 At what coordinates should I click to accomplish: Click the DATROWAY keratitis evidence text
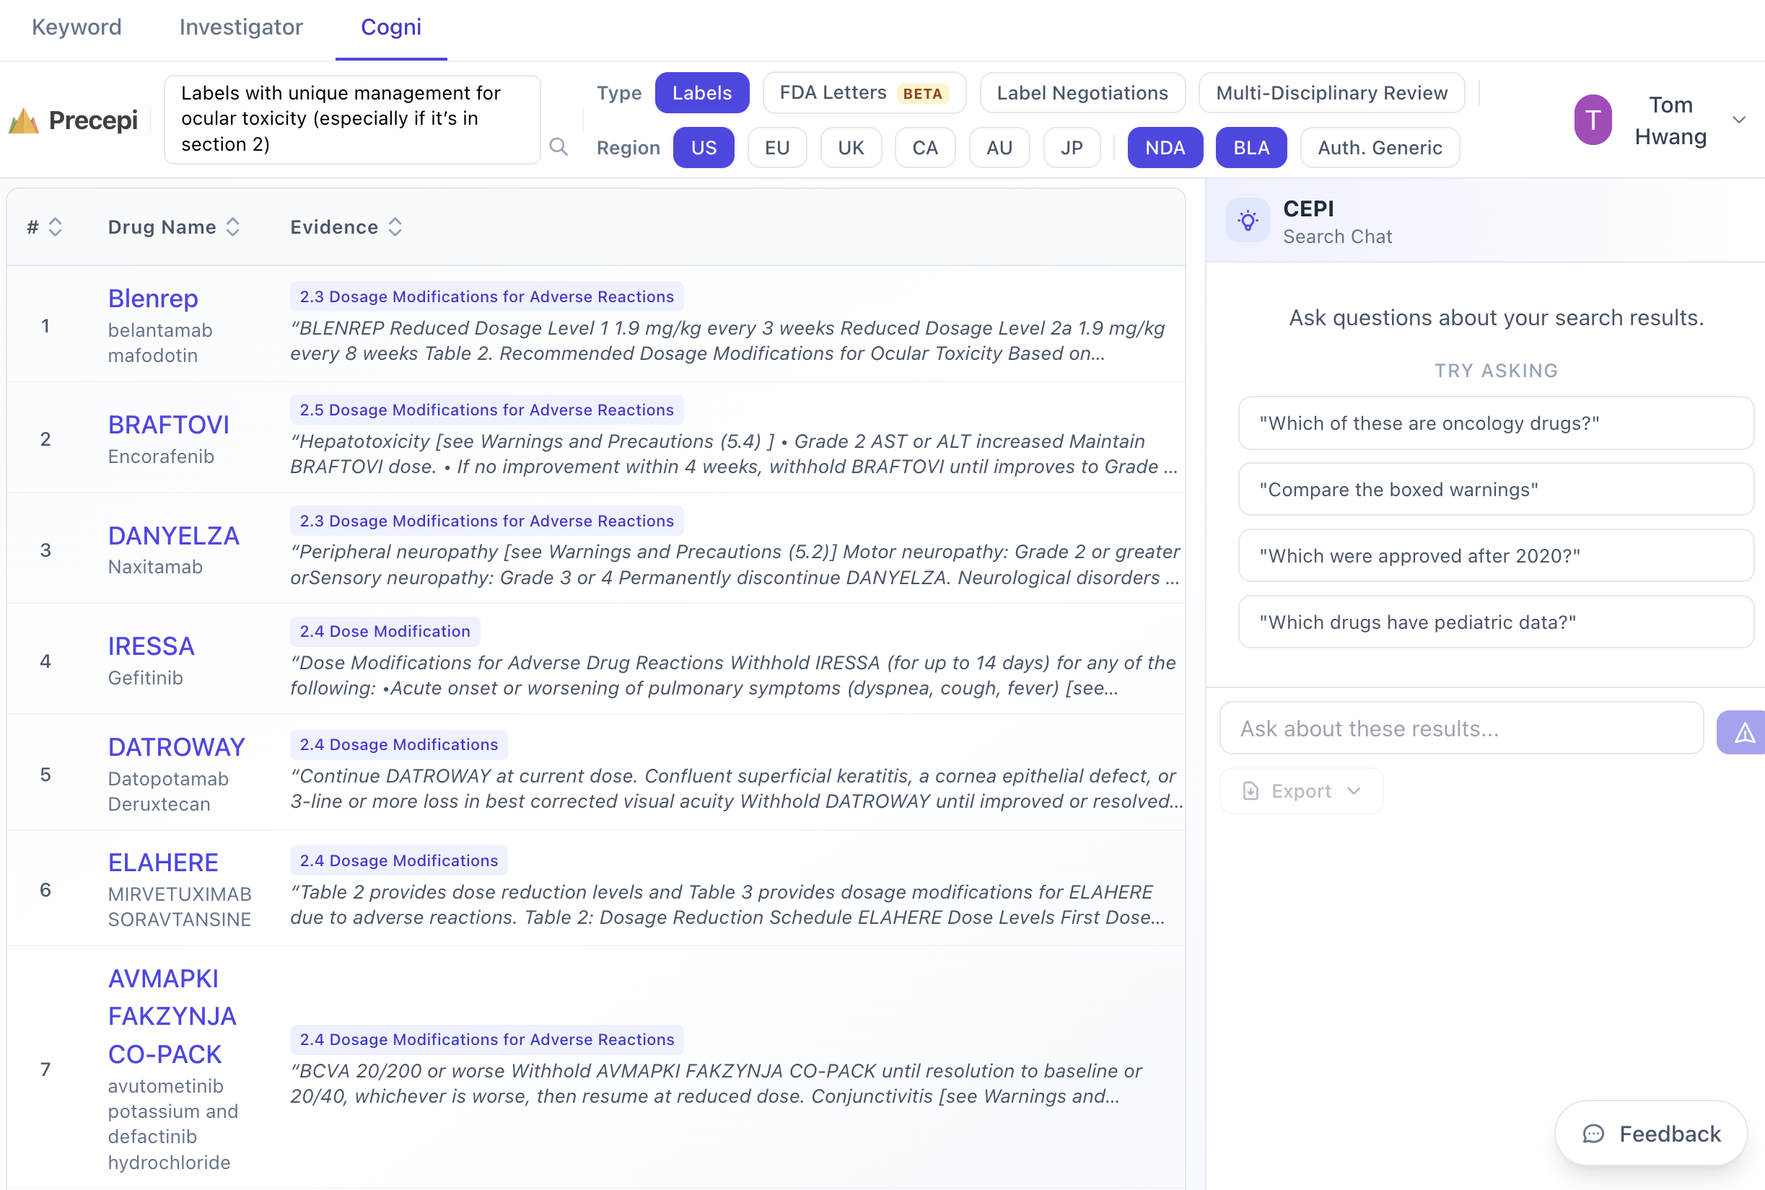(x=736, y=788)
